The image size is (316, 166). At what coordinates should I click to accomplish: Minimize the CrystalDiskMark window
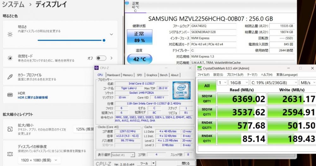coord(289,68)
